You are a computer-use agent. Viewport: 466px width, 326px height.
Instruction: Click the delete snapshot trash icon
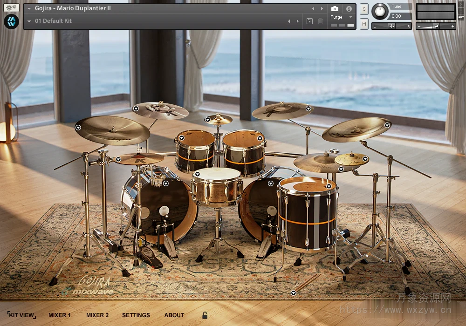click(320, 21)
